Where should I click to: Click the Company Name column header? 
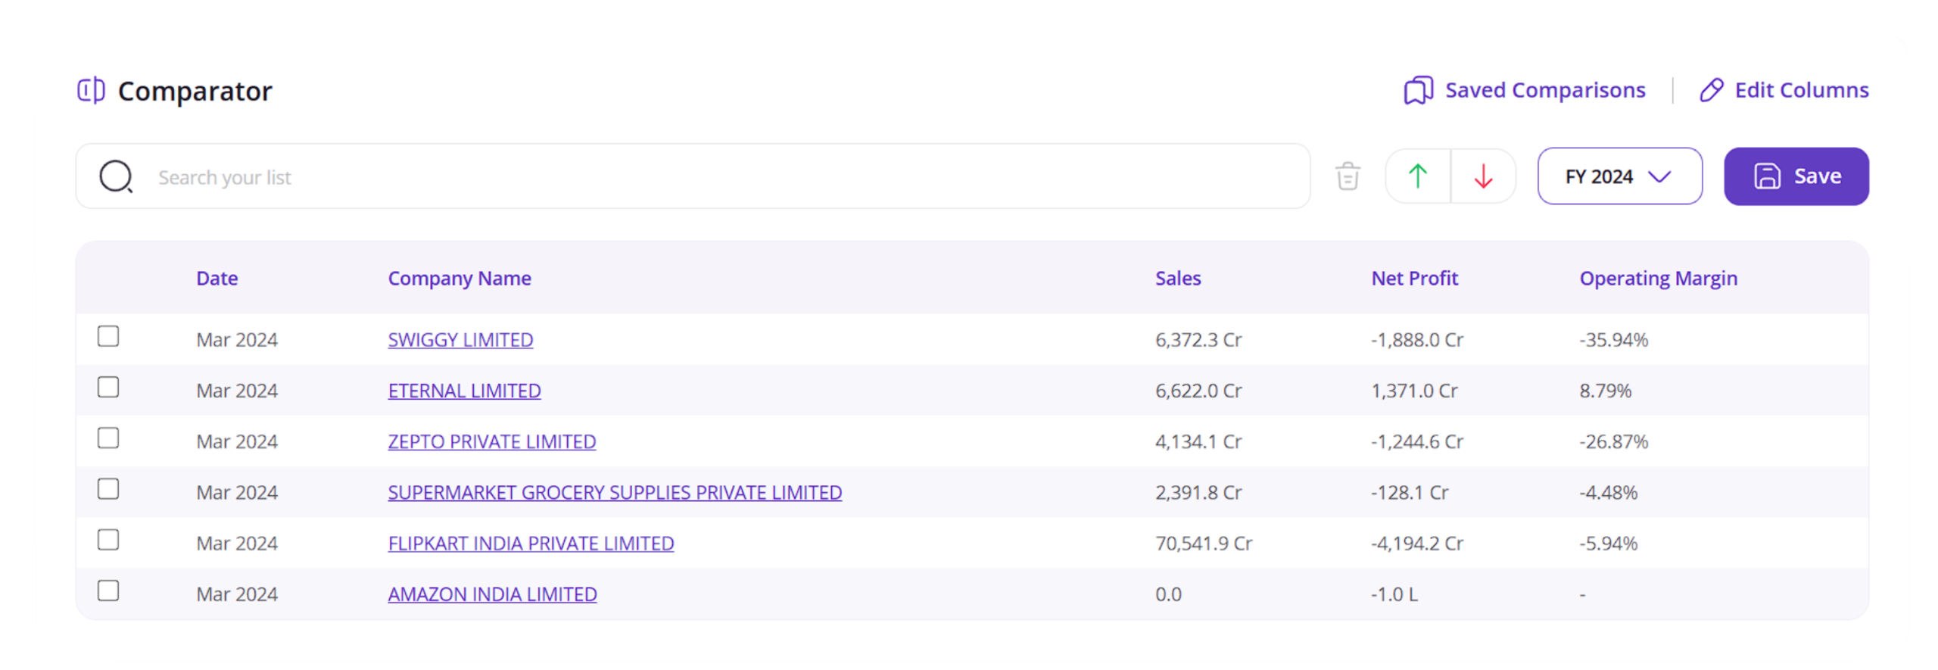tap(460, 279)
